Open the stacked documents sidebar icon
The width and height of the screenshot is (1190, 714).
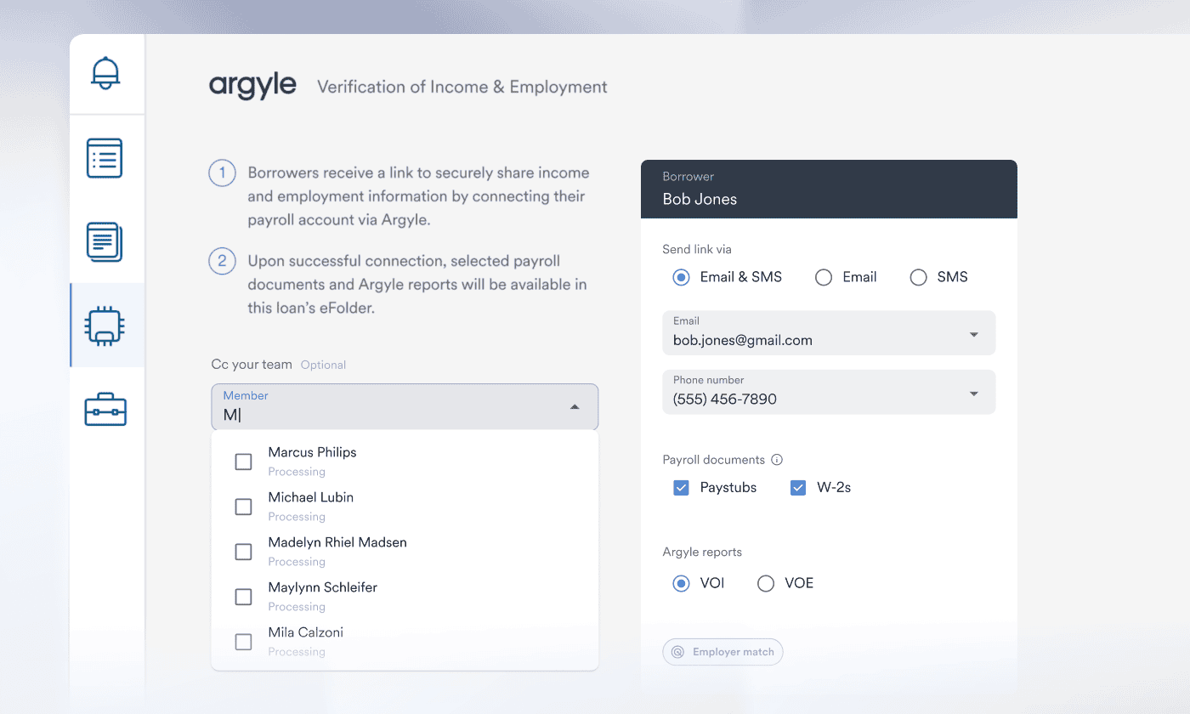[105, 241]
